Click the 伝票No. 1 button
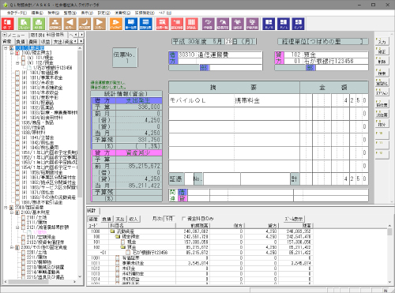395x293 pixels. coord(125,58)
